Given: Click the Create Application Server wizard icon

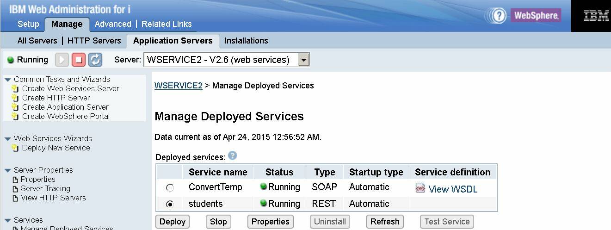Looking at the screenshot, I should (15, 107).
